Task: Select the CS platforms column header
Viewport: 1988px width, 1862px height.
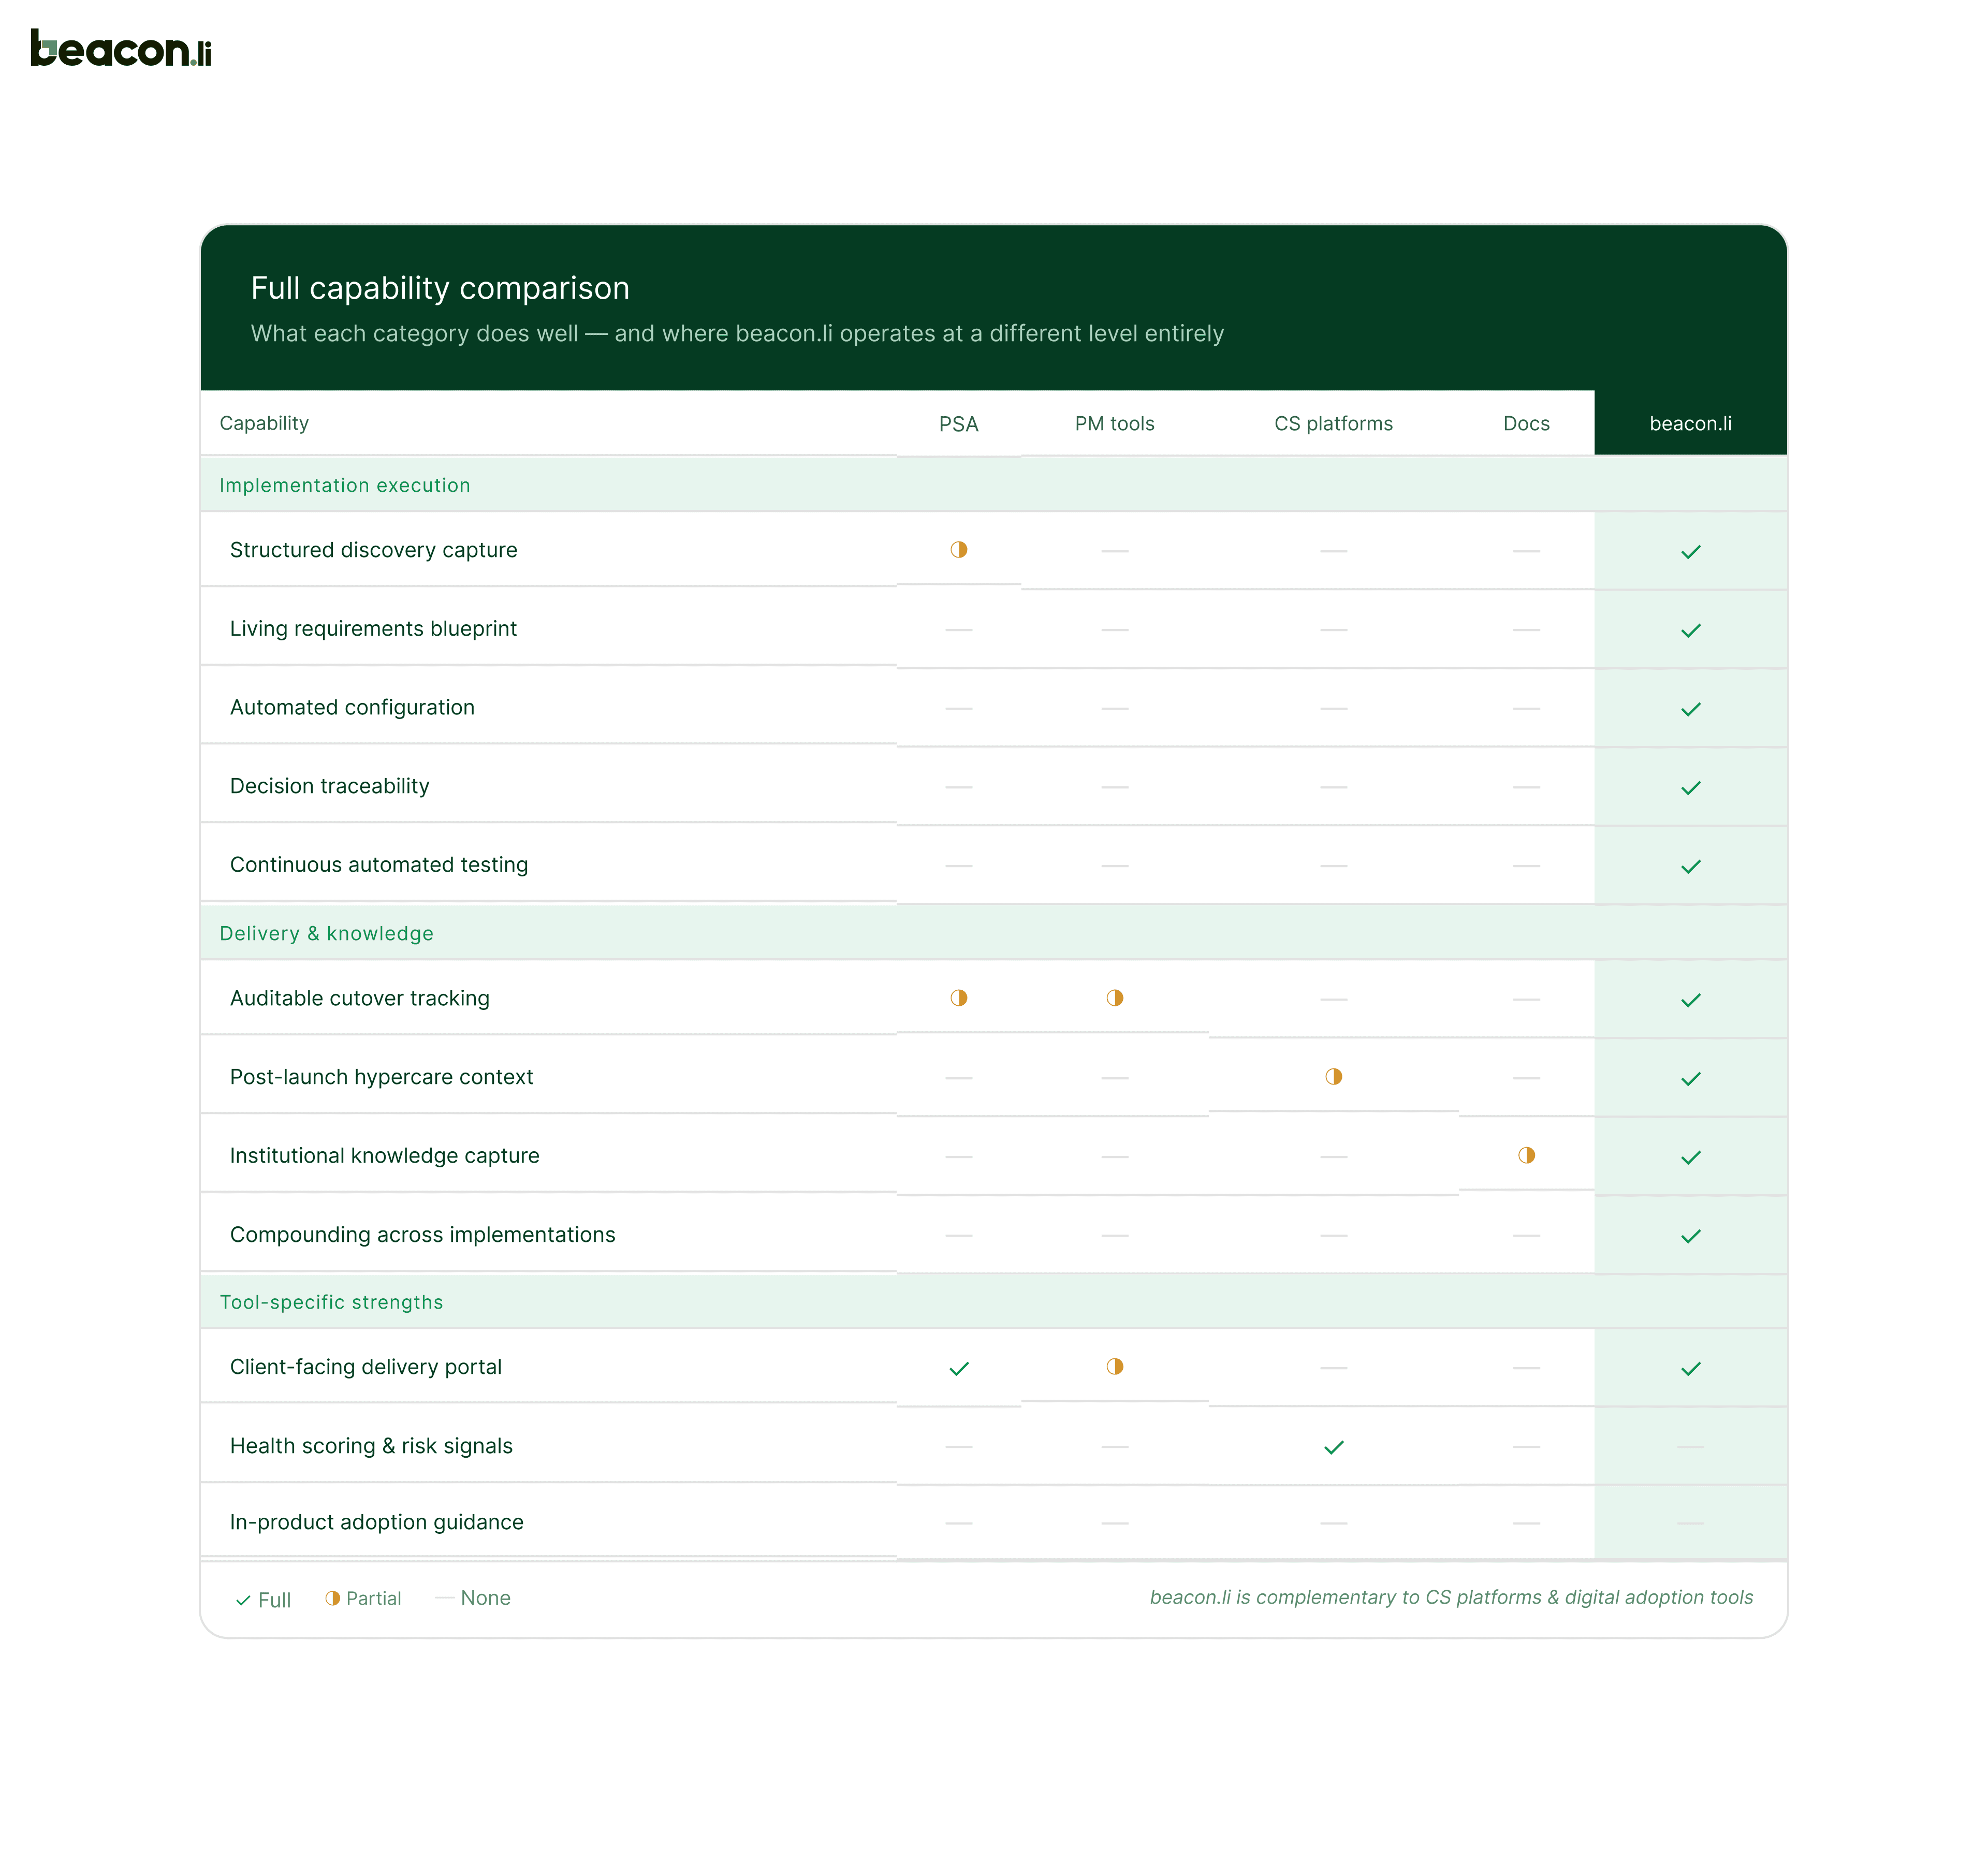Action: 1333,423
